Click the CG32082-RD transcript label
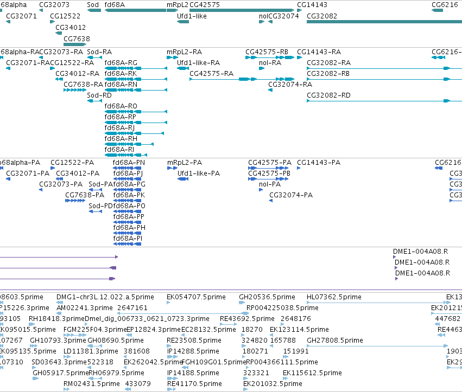This screenshot has height=392, width=462. (329, 95)
